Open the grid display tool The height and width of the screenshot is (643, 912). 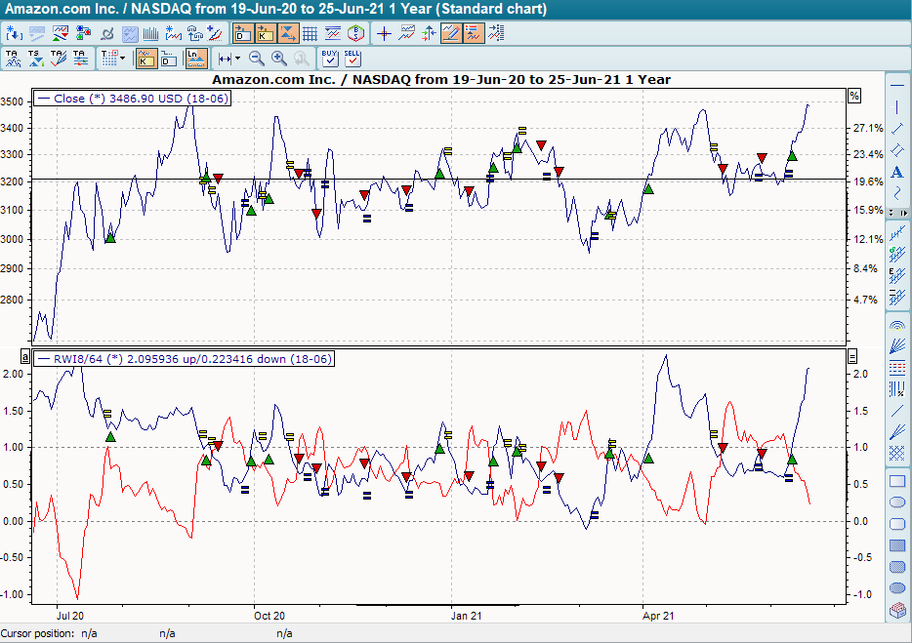tap(309, 32)
